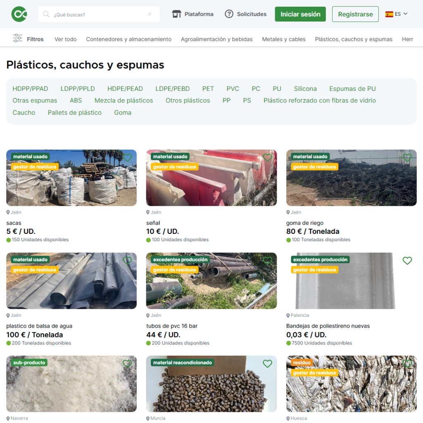Filter by Goma subcategory
The width and height of the screenshot is (423, 423).
pos(123,113)
